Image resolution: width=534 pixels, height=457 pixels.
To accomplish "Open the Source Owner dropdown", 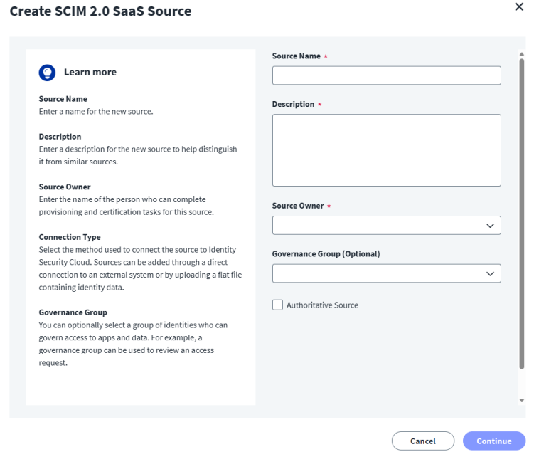I will tap(386, 226).
